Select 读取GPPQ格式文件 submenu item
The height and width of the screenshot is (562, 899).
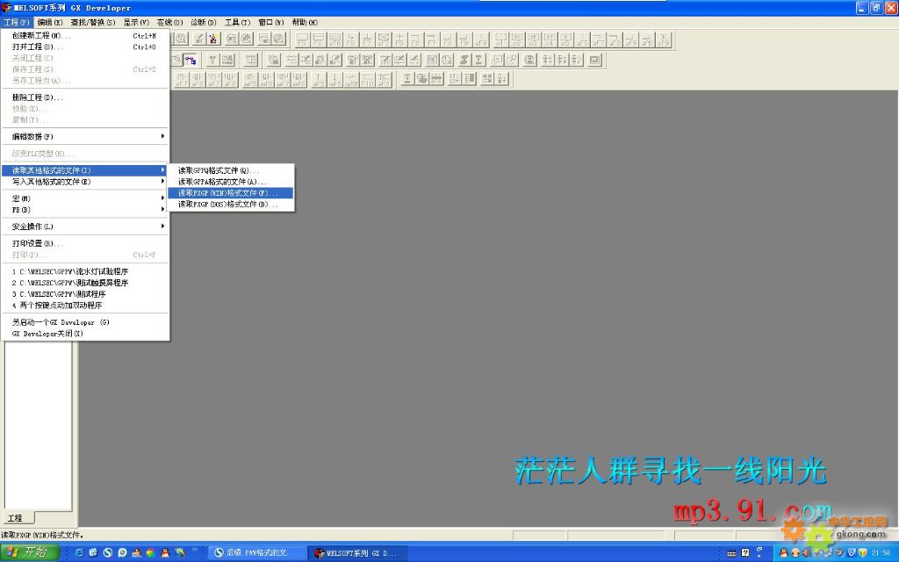(x=231, y=170)
